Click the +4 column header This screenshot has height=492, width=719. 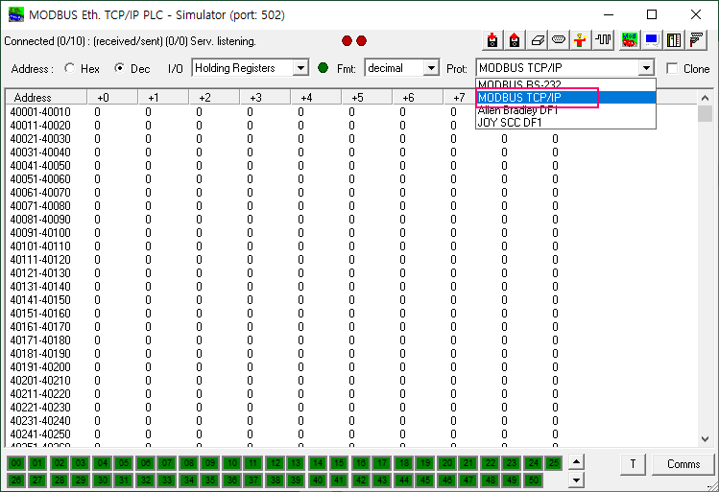pos(316,97)
